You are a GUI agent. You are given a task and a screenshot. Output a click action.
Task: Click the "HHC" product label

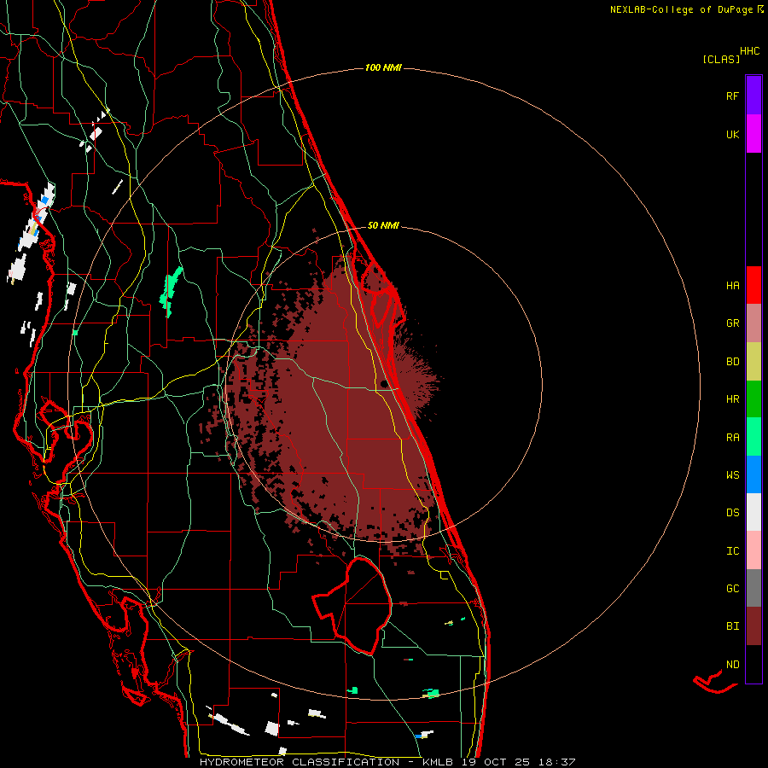click(750, 51)
